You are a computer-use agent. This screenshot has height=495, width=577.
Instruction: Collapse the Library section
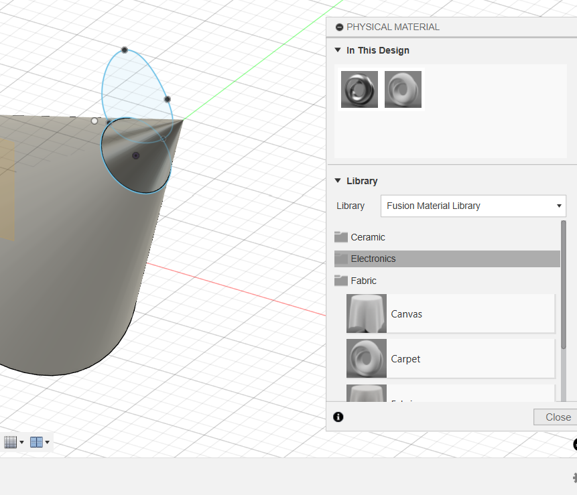[x=338, y=181]
